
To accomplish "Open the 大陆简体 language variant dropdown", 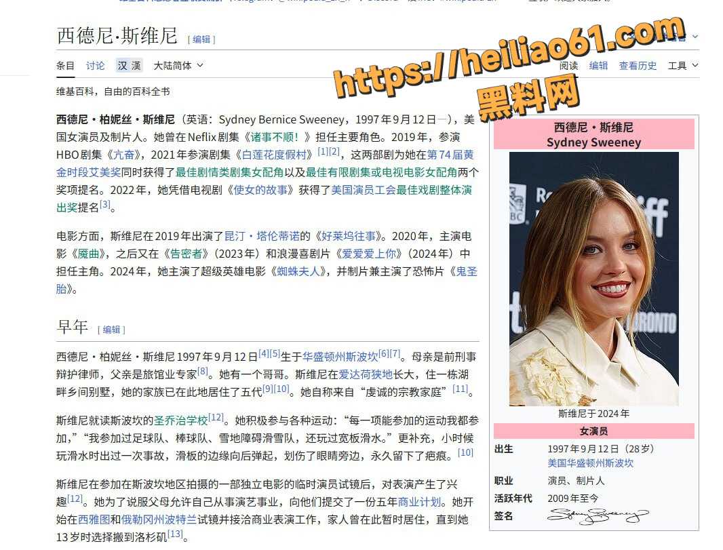I will click(178, 66).
